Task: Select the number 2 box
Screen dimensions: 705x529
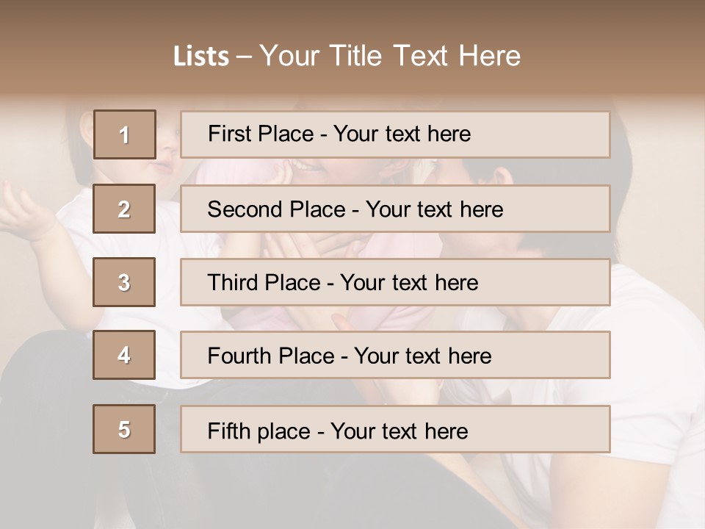Action: pos(124,209)
